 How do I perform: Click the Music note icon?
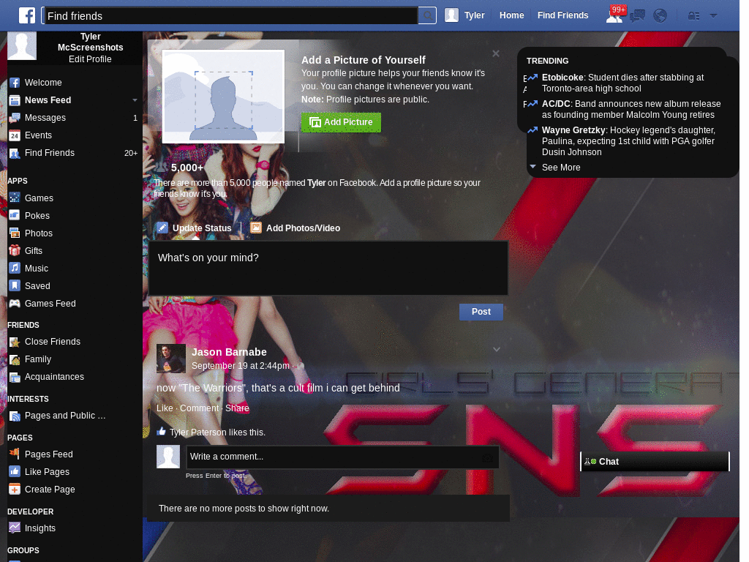click(x=15, y=268)
